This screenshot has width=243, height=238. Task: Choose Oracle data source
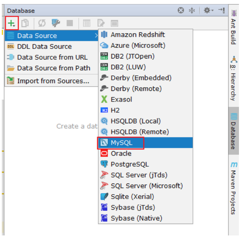pyautogui.click(x=146, y=153)
